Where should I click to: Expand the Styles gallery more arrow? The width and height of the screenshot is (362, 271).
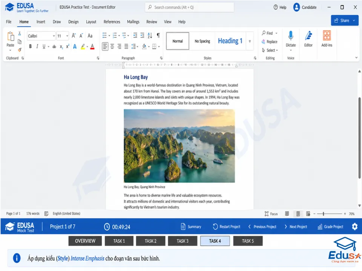click(x=250, y=41)
